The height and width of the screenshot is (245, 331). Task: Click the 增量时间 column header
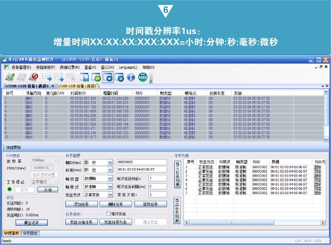(x=116, y=93)
